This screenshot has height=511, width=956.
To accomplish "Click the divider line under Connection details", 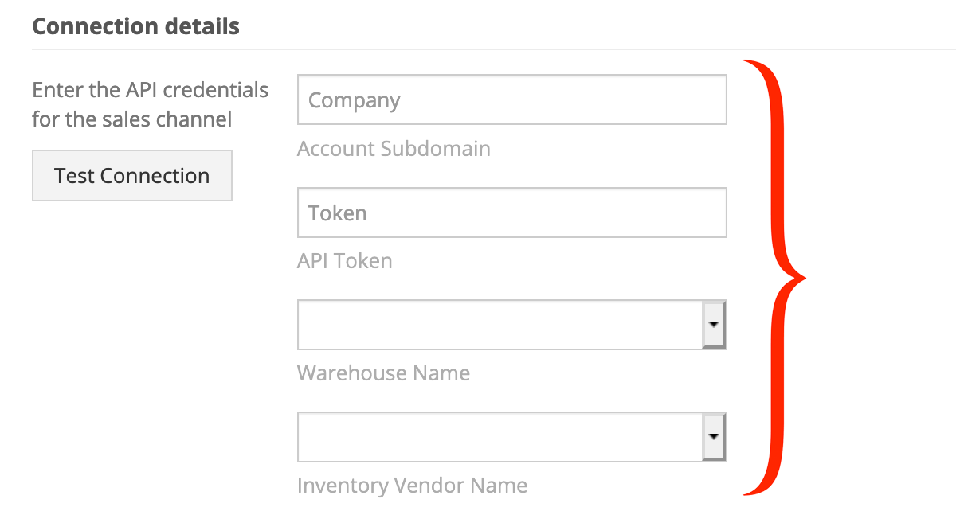I will 494,49.
